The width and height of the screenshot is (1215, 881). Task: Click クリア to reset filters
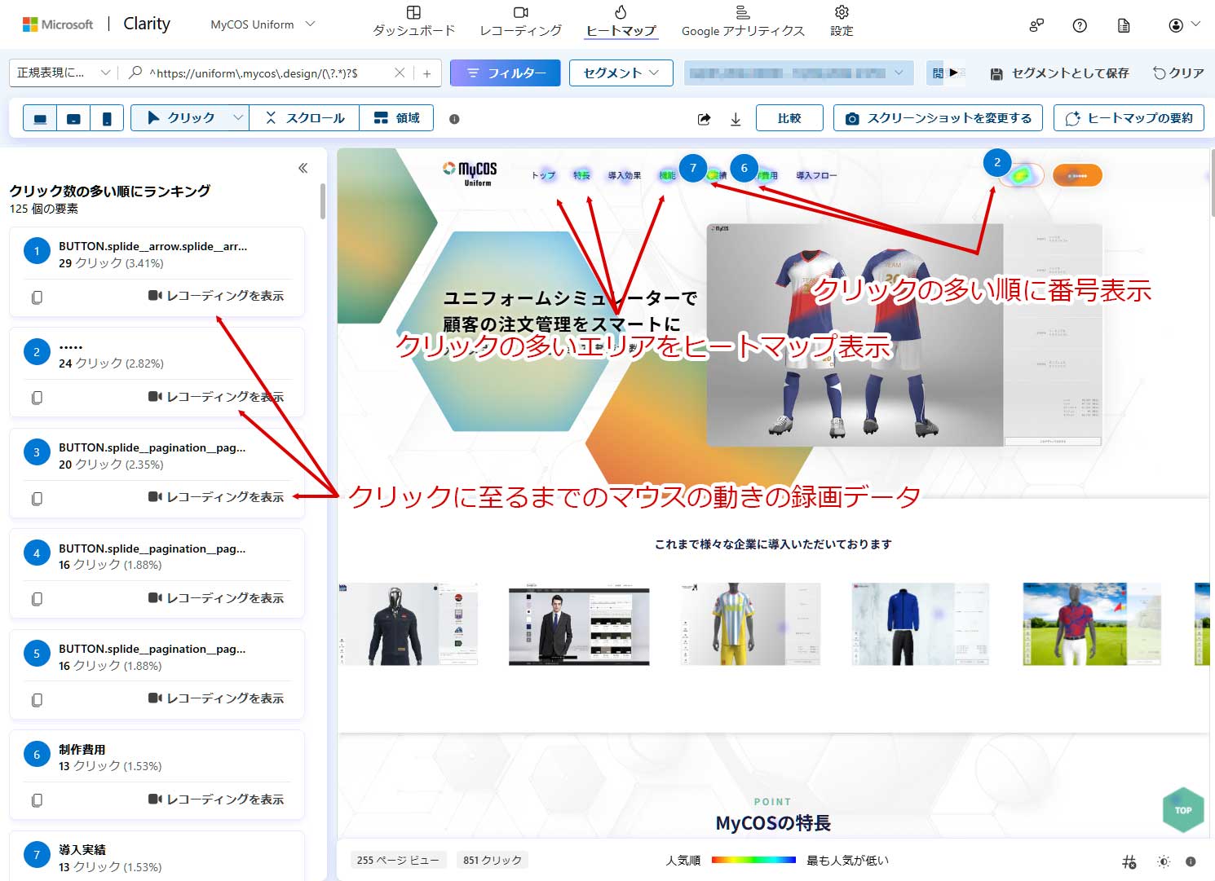pyautogui.click(x=1178, y=73)
